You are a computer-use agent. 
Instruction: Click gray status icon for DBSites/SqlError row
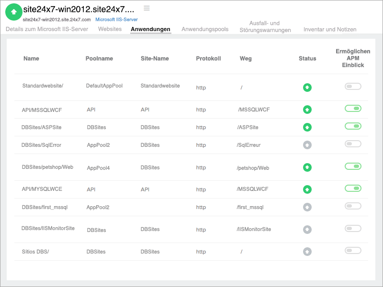(x=307, y=145)
